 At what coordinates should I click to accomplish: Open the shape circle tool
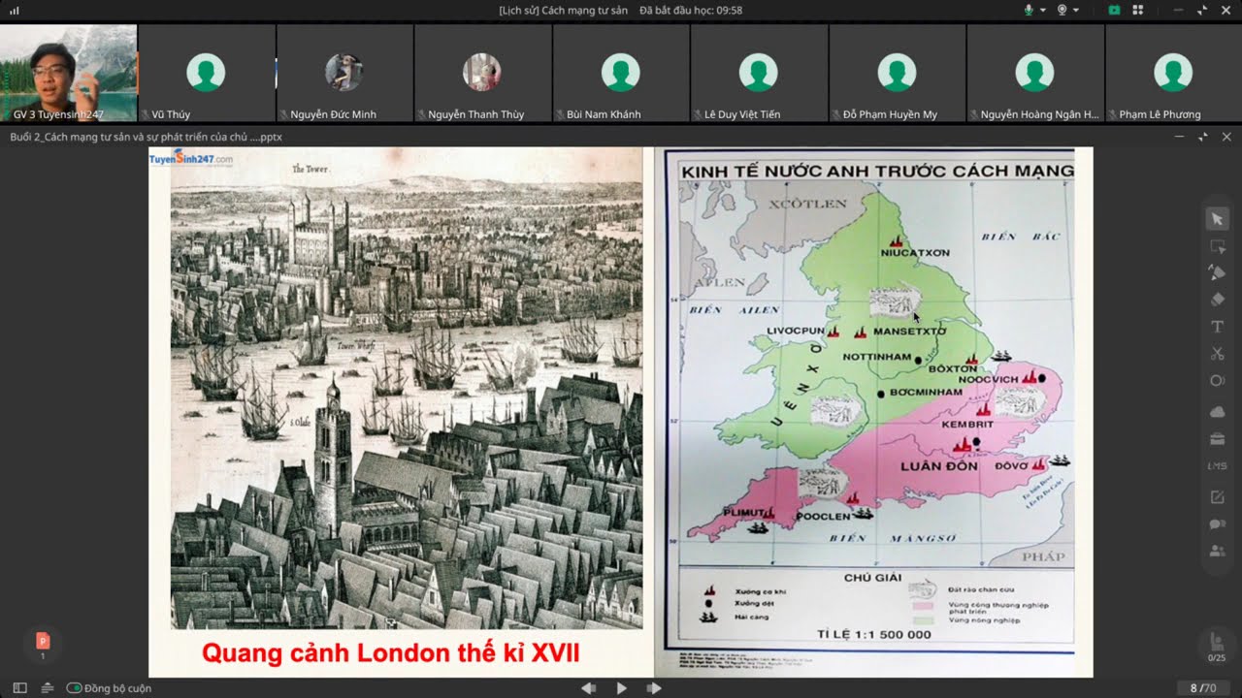click(1217, 381)
